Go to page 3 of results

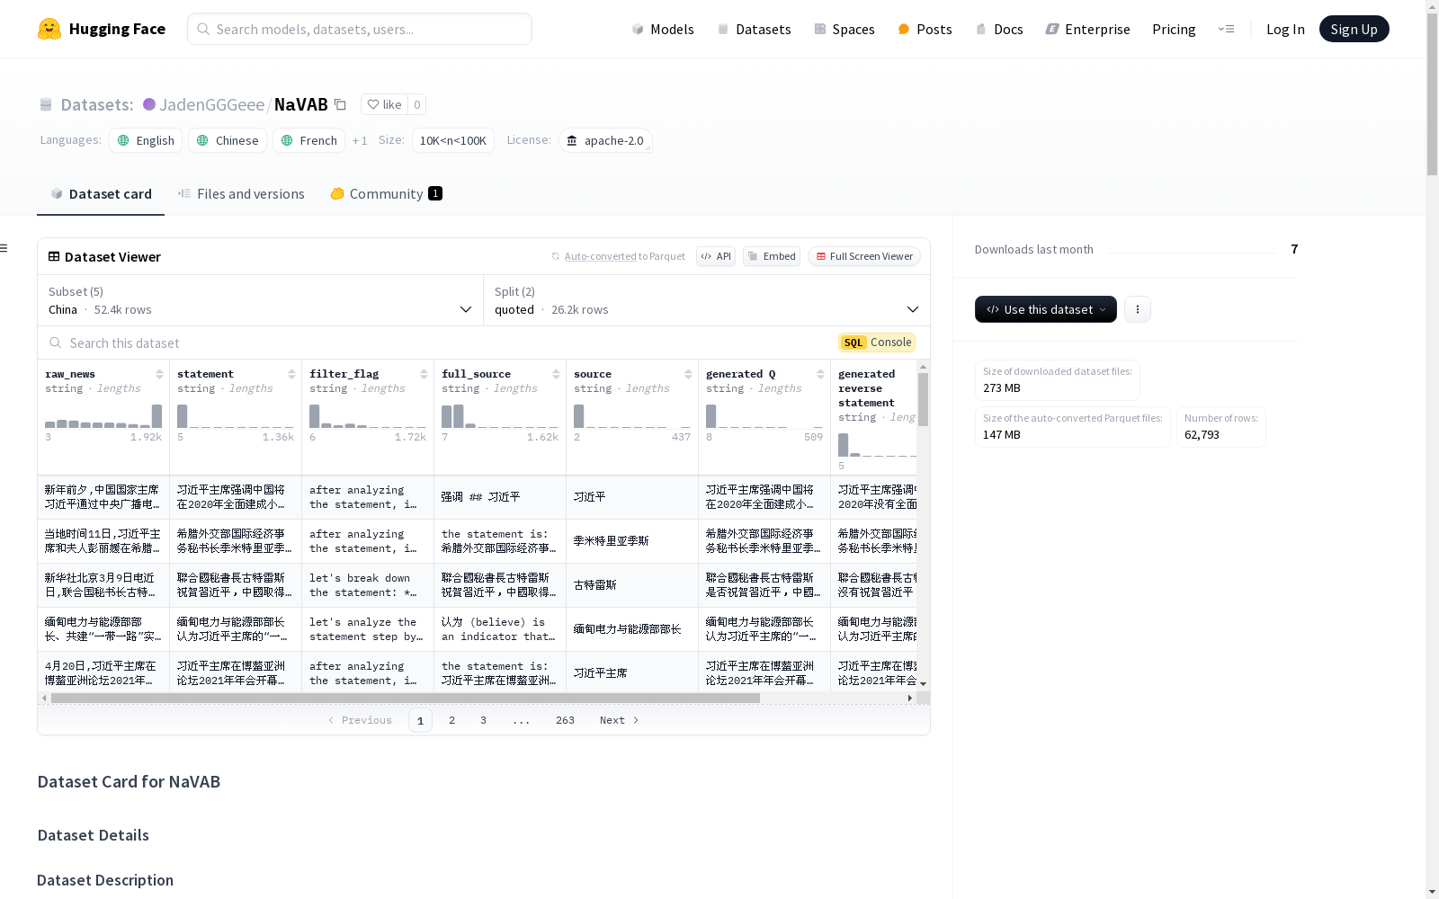pyautogui.click(x=483, y=720)
